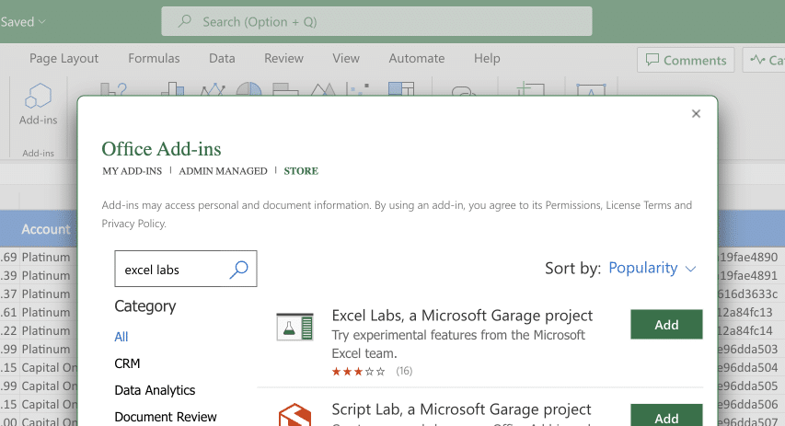The image size is (785, 426).
Task: Click the cell containing 12a84fc13
Action: [x=745, y=312]
